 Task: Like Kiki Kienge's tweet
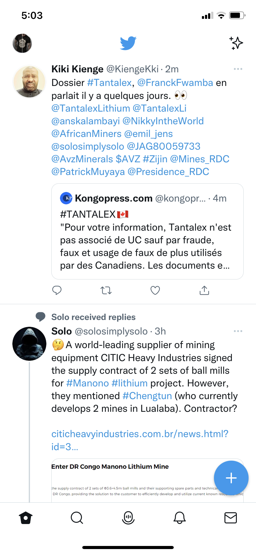pyautogui.click(x=155, y=290)
